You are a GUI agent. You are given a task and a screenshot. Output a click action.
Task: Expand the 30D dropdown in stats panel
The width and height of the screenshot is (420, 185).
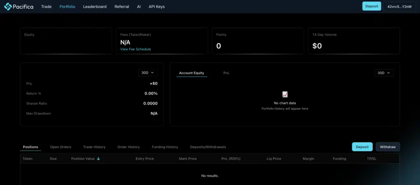148,72
